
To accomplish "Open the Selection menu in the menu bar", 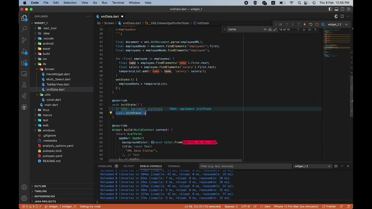I will [70, 3].
